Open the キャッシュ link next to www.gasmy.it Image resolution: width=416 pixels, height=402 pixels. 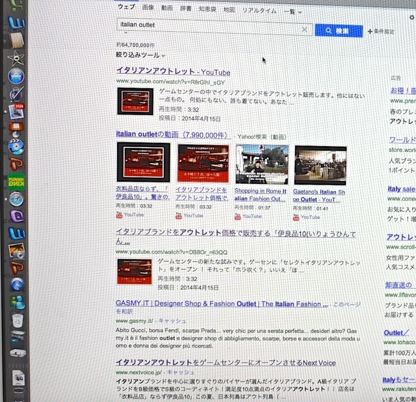pos(172,321)
